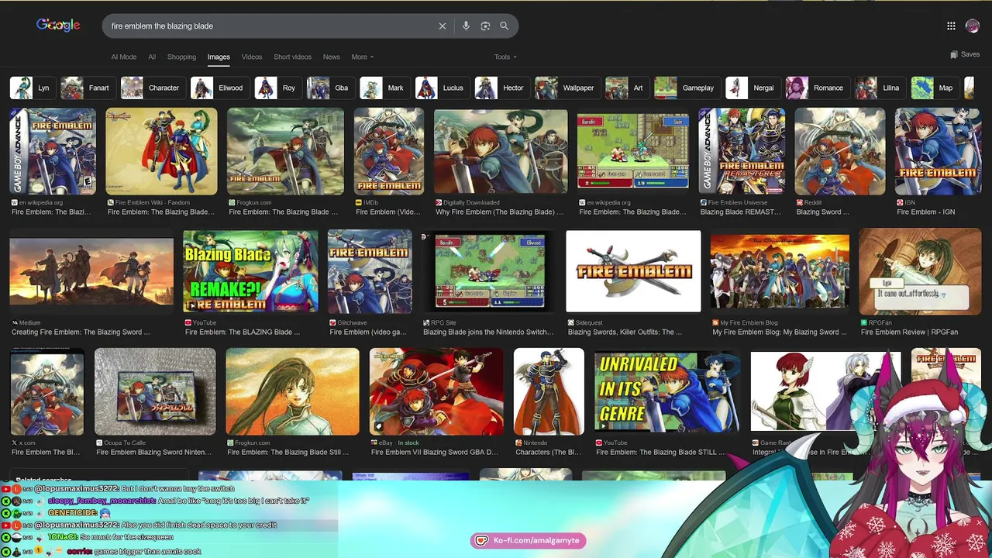Open Google account avatar
Screen dimensions: 992x558
973,26
